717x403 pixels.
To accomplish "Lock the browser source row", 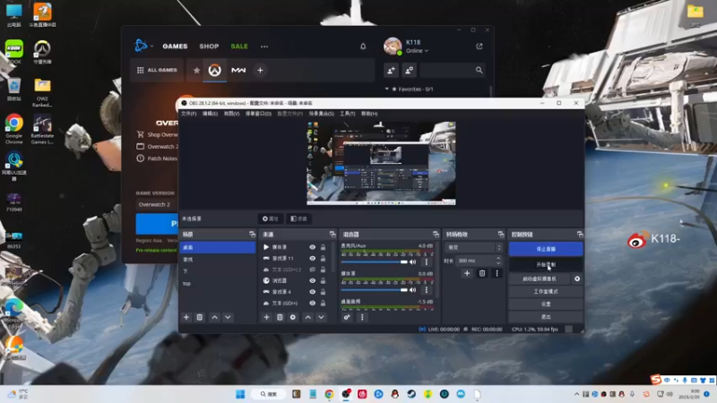I will pos(323,280).
